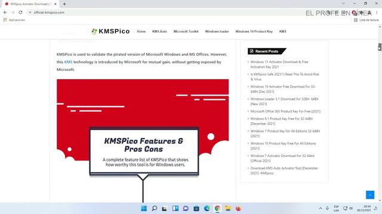Reload the page with the refresh icon
382x214 pixels.
point(20,12)
